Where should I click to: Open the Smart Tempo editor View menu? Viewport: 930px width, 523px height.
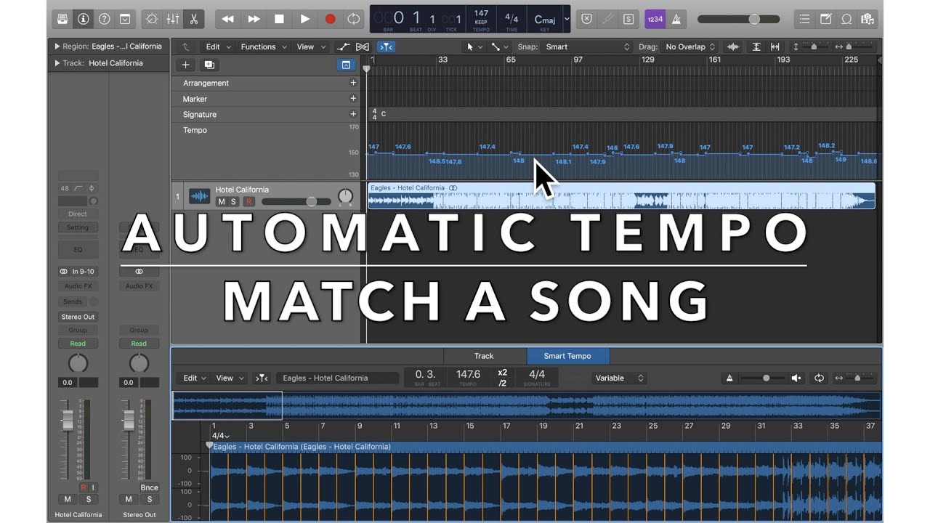tap(229, 378)
